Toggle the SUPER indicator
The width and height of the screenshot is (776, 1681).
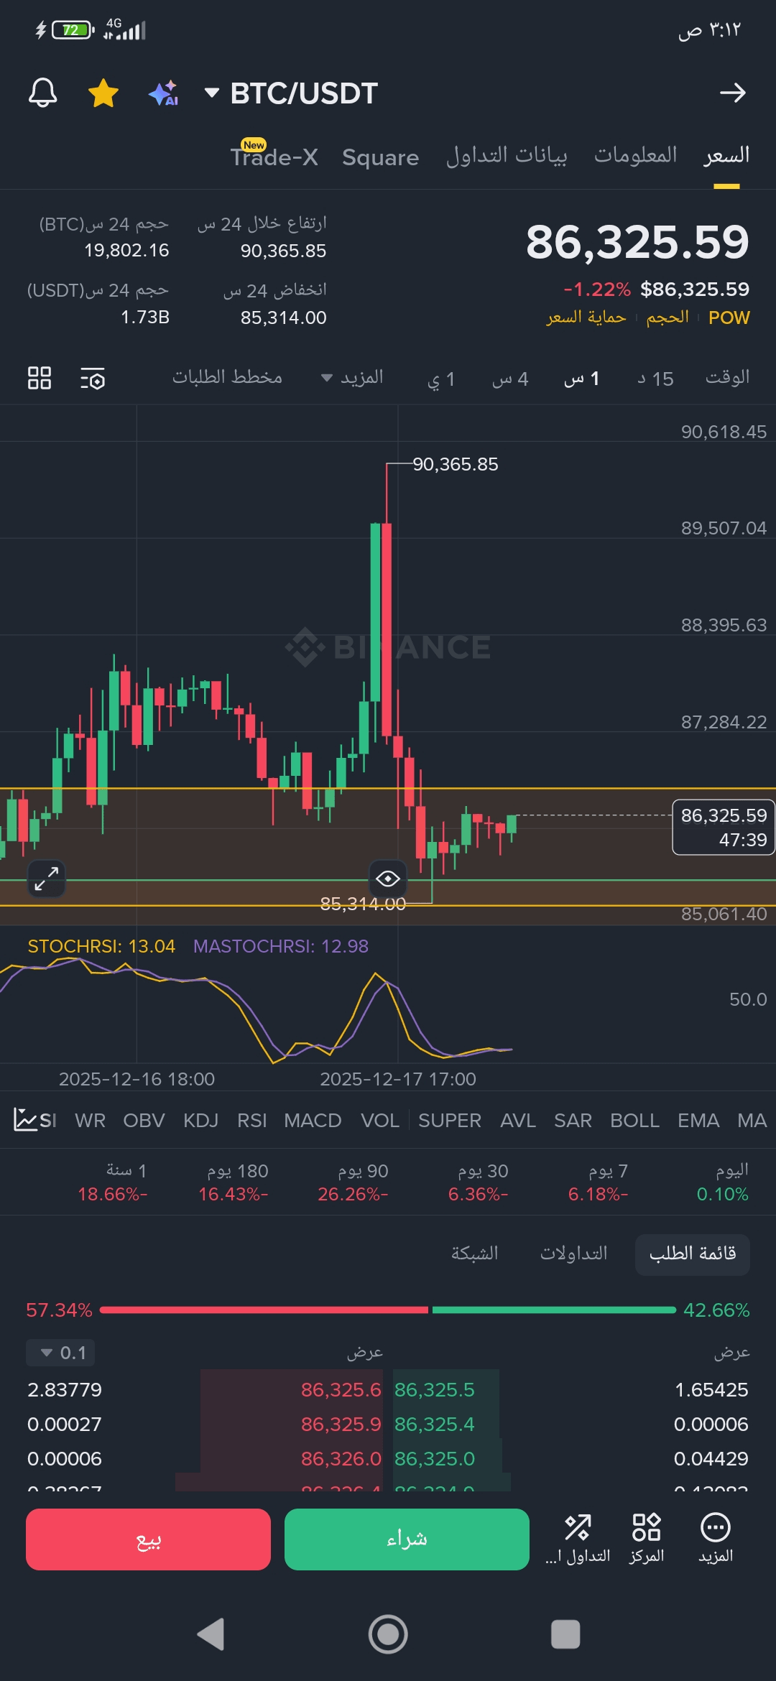[x=450, y=1121]
